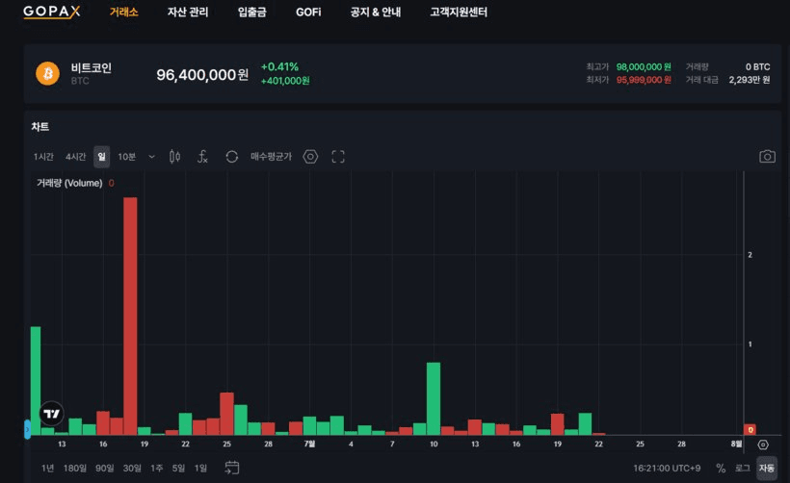Screen dimensions: 790x483
Task: Expand the left side panel arrow
Action: [27, 429]
